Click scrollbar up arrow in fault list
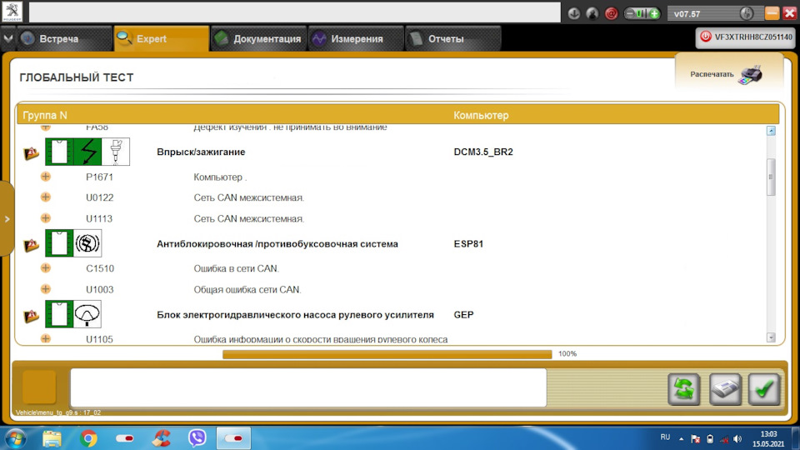 click(771, 131)
